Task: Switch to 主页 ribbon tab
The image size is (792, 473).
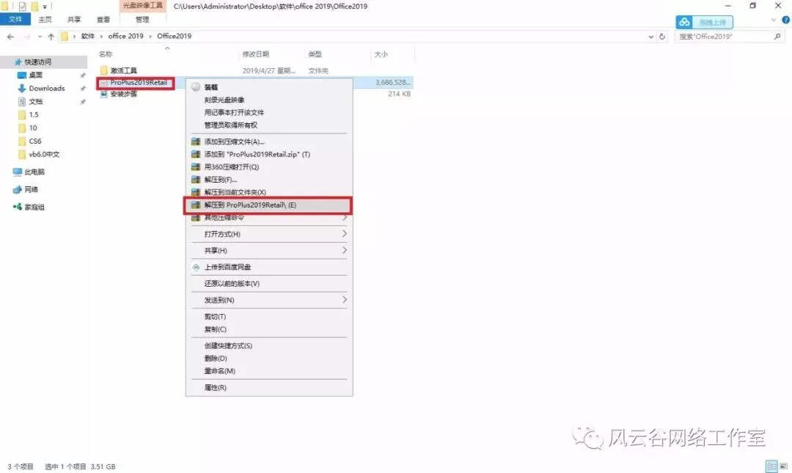Action: pyautogui.click(x=45, y=19)
